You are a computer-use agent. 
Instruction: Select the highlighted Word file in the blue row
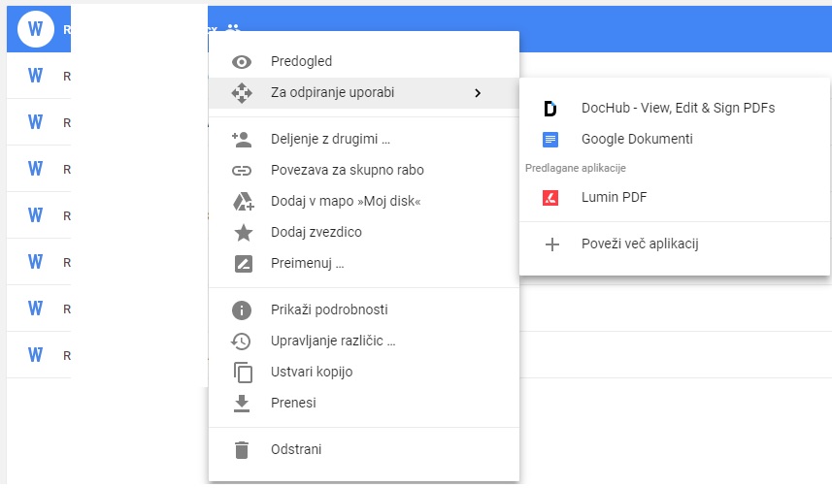point(35,29)
